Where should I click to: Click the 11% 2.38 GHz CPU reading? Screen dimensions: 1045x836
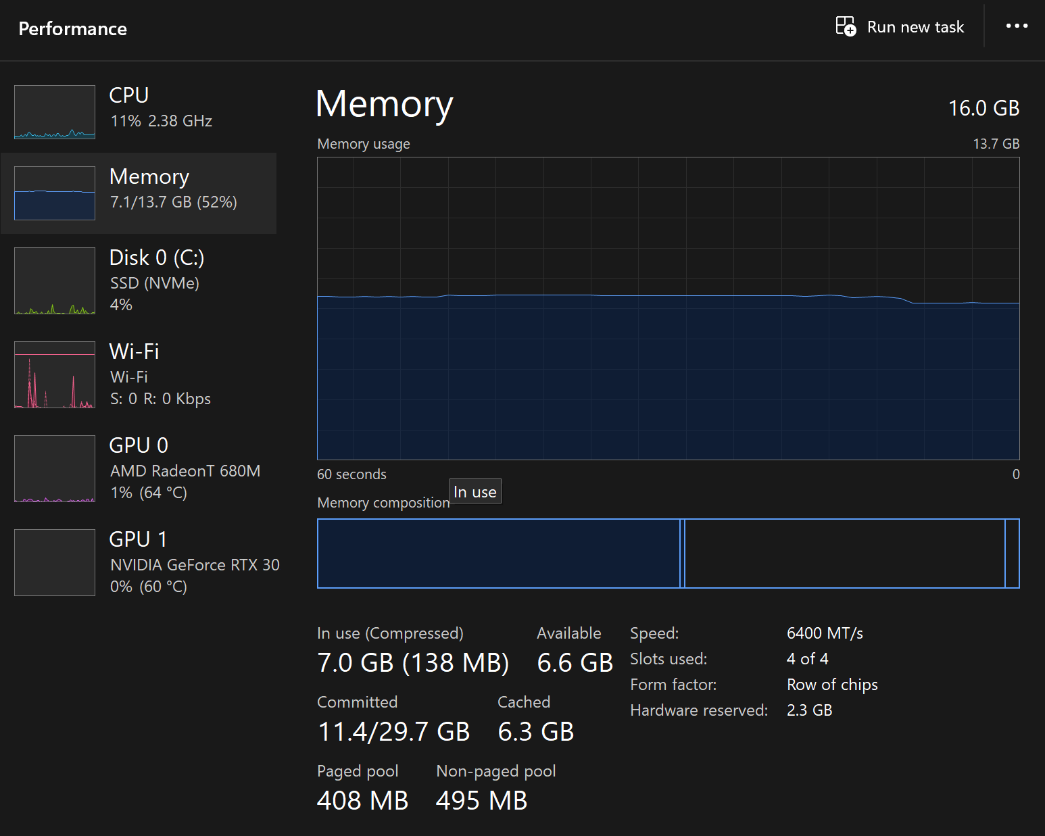click(x=161, y=121)
